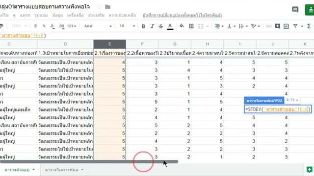Open the comments history icon

pos(295,9)
